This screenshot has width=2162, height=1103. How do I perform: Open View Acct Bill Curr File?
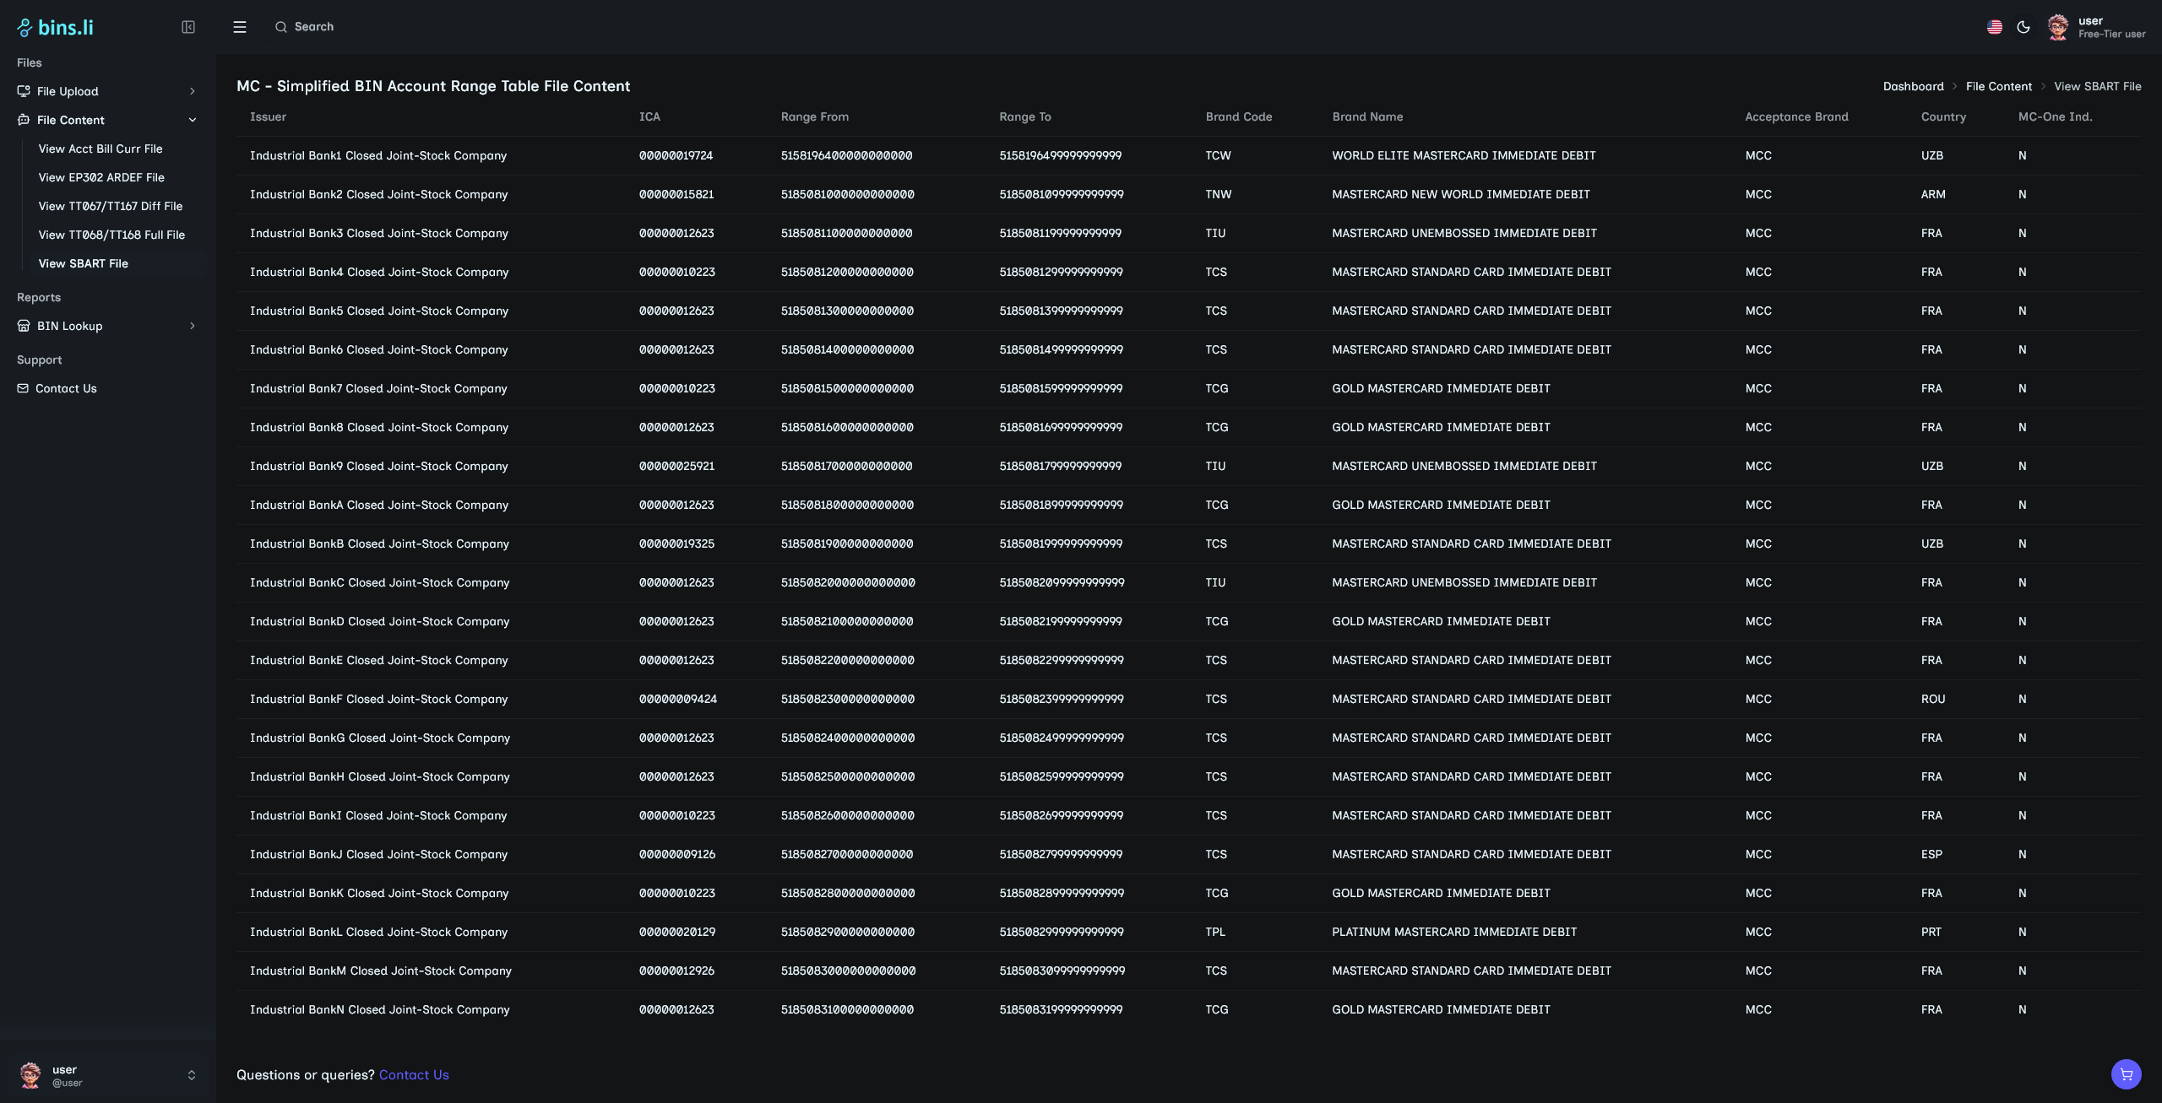100,149
